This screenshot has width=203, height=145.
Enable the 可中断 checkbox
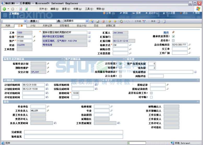point(151,97)
